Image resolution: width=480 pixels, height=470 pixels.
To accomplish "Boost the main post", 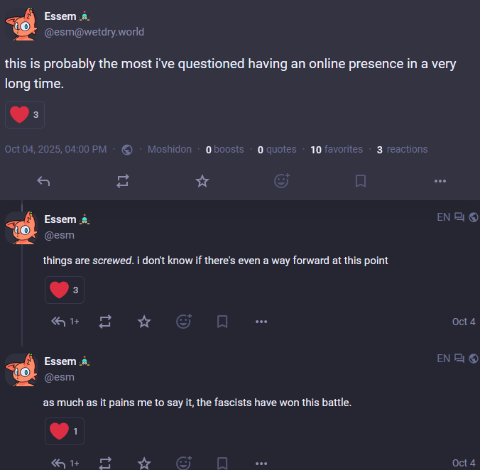I will point(123,181).
